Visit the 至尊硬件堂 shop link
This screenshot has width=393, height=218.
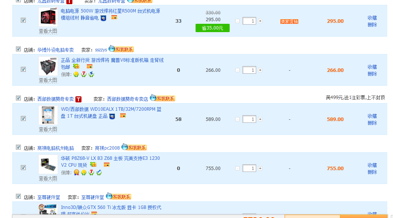point(49,198)
